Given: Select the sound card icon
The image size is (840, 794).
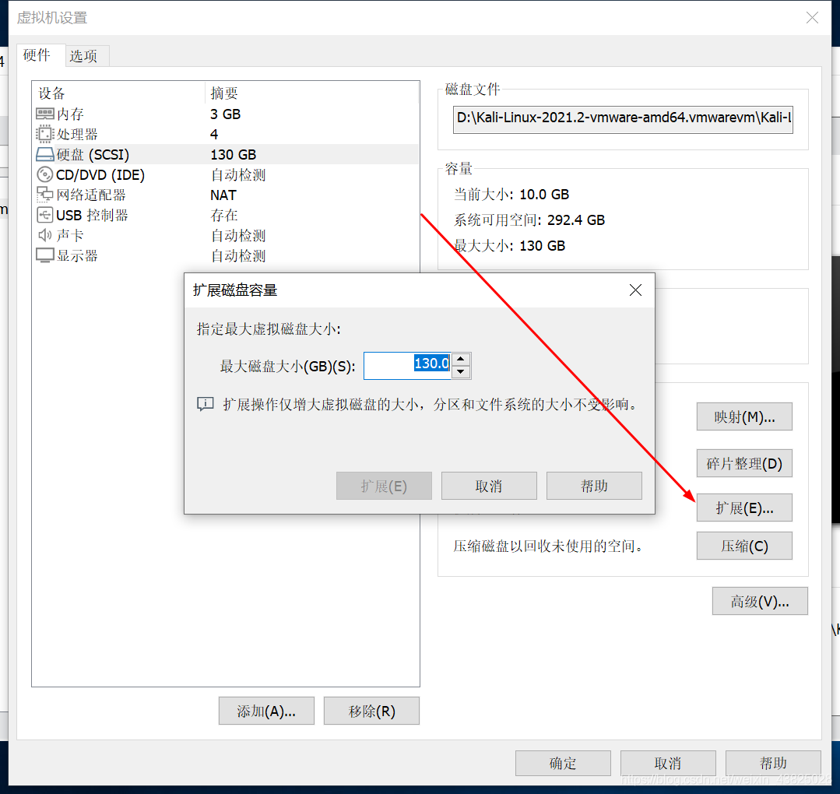Looking at the screenshot, I should 45,236.
